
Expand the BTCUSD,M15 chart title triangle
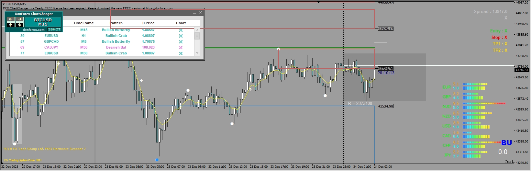click(x=4, y=4)
